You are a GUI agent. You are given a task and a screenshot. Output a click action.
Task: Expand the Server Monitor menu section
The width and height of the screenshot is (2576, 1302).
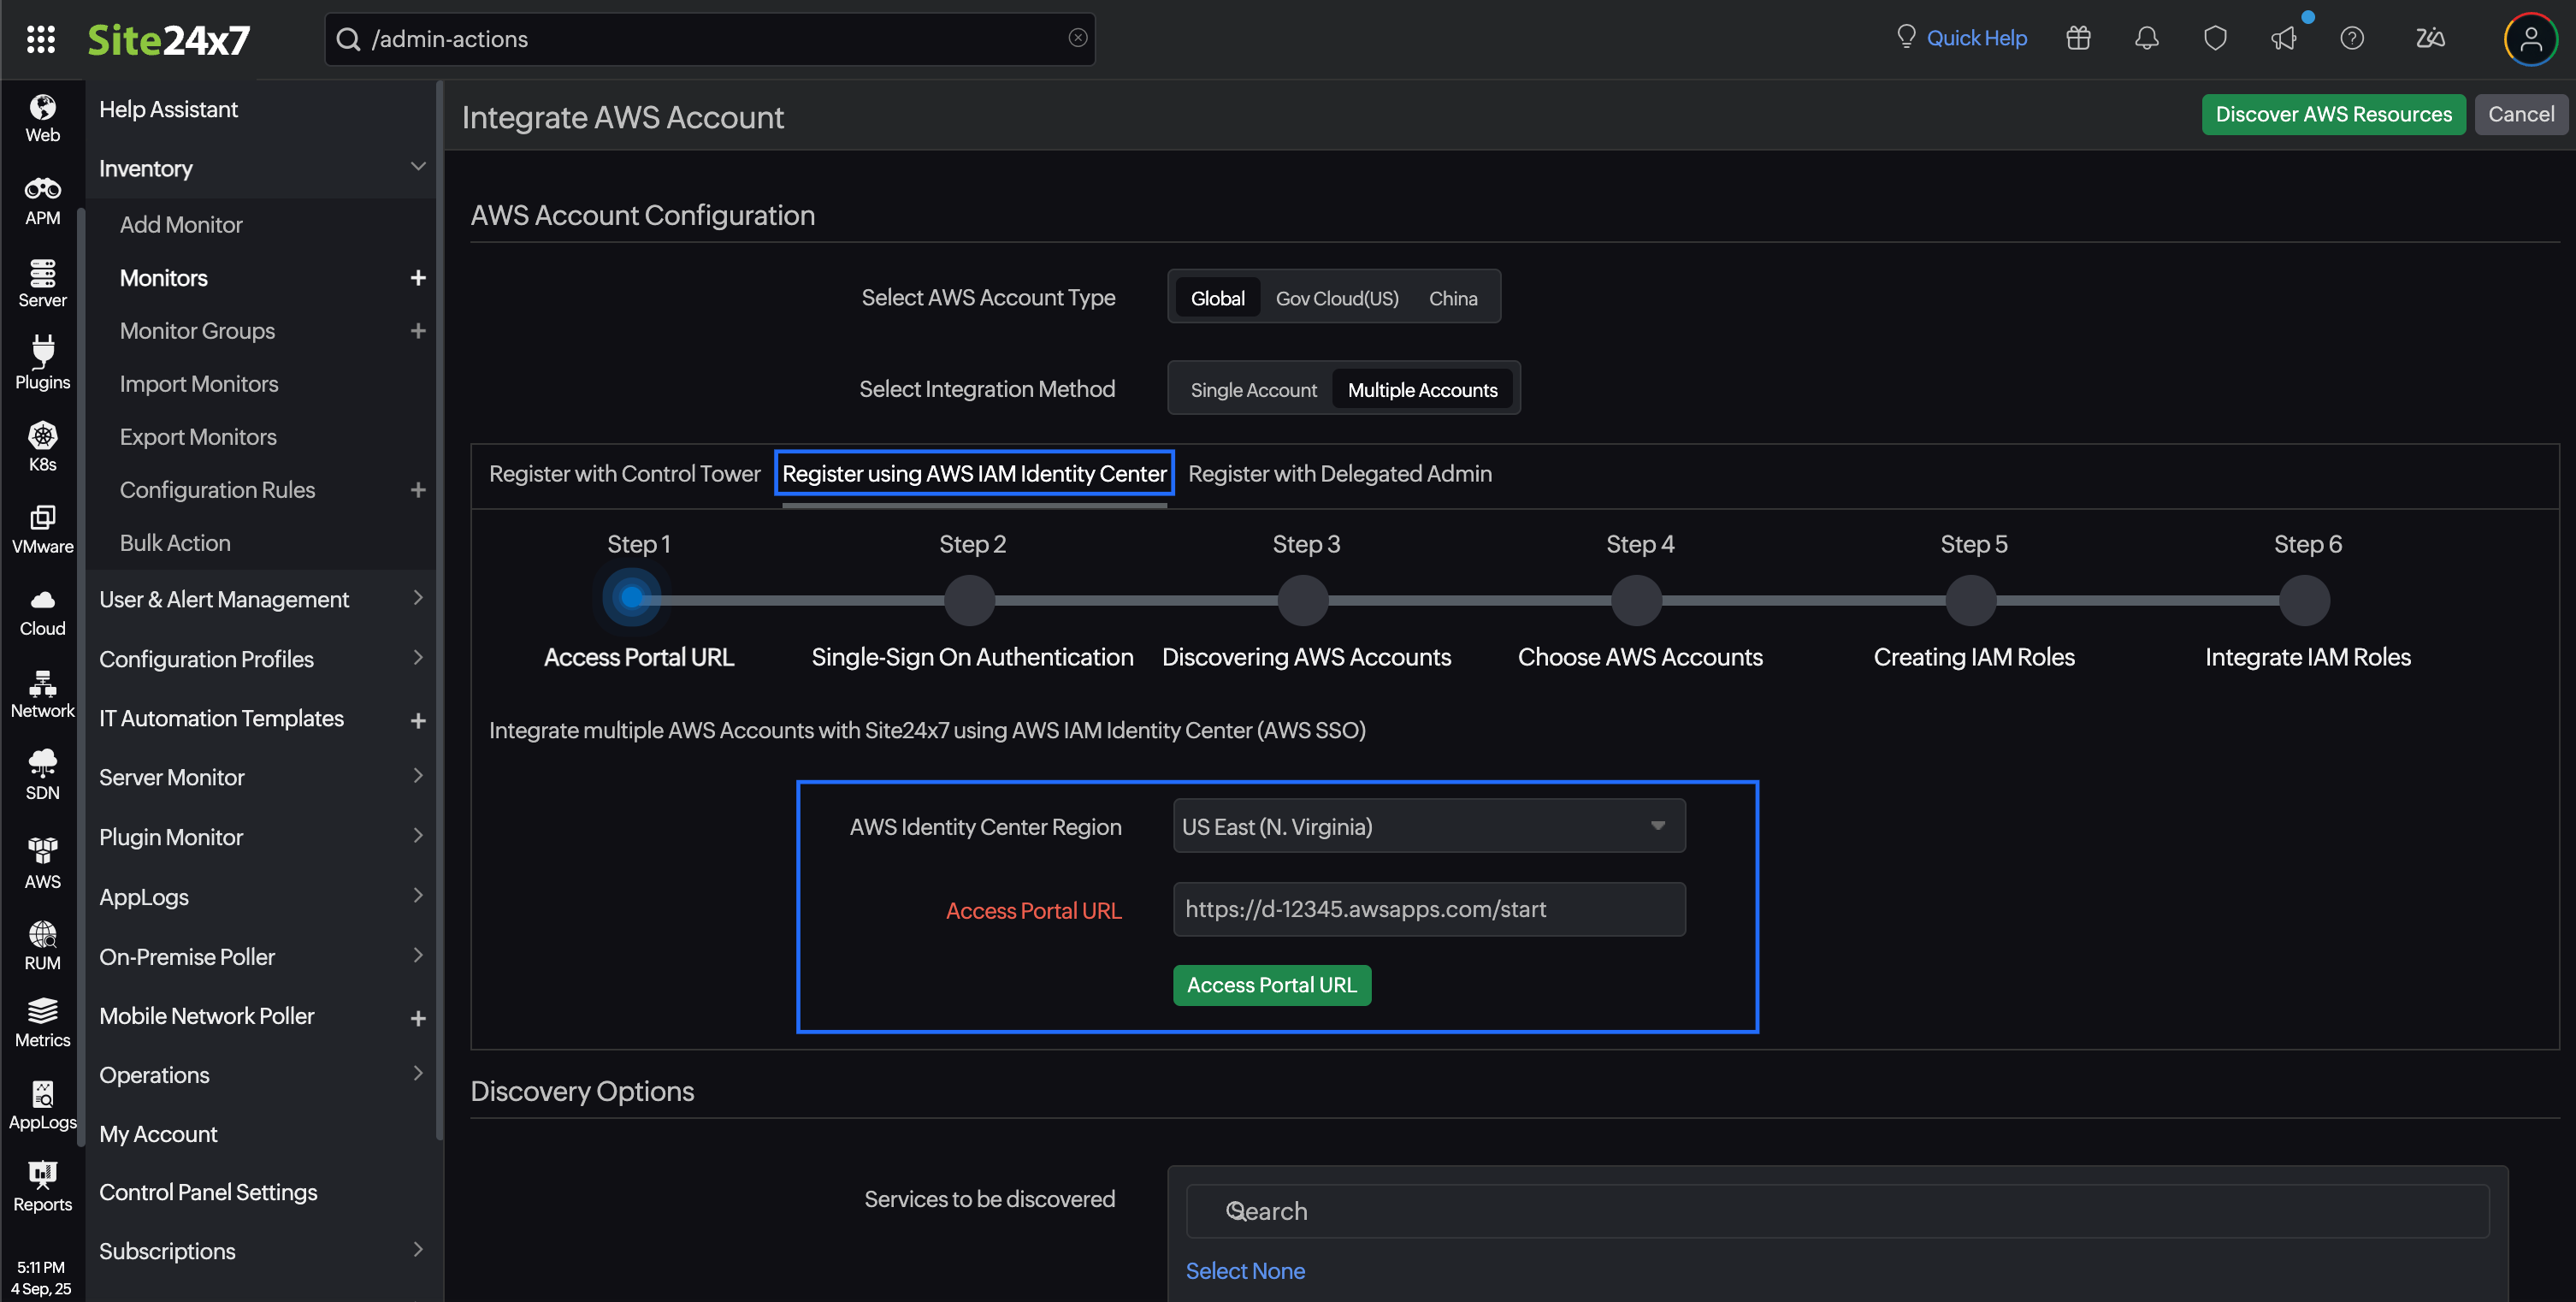(x=171, y=777)
